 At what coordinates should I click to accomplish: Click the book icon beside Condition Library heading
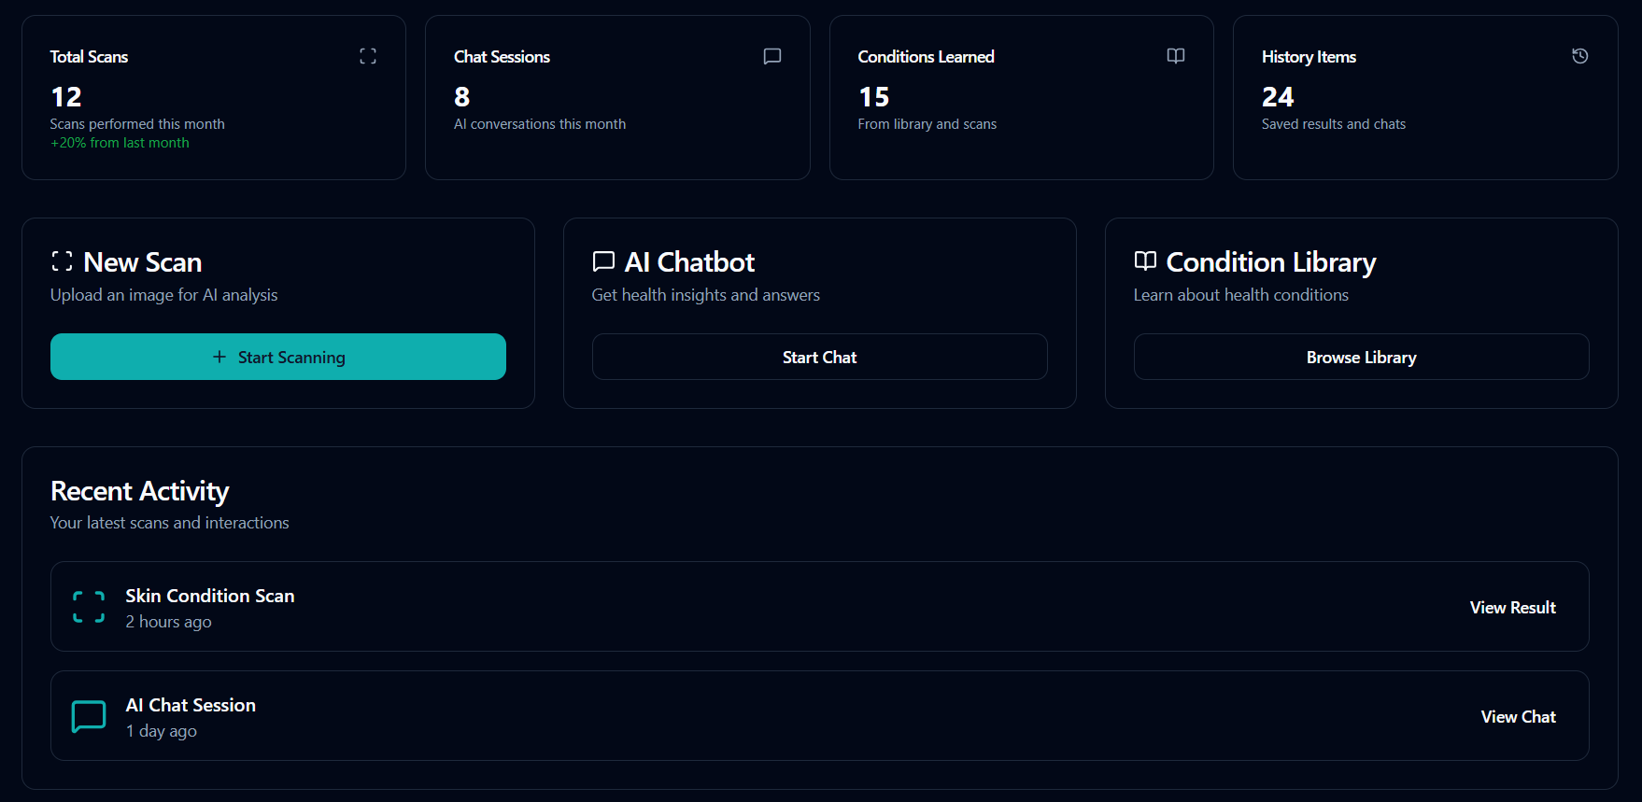click(1145, 261)
